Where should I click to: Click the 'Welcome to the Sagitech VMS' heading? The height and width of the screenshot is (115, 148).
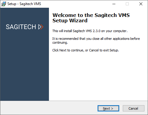tap(91, 15)
